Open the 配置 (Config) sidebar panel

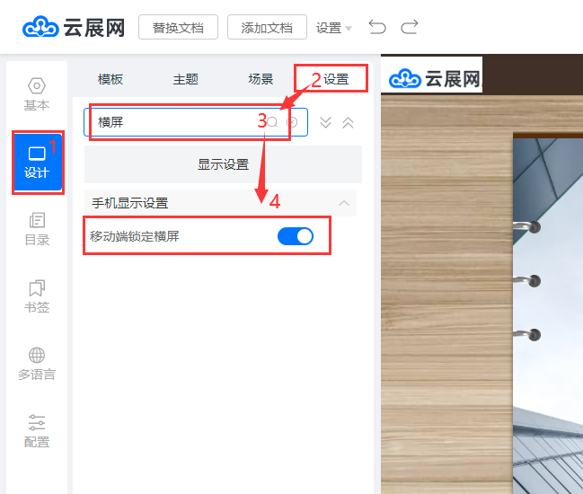coord(37,431)
